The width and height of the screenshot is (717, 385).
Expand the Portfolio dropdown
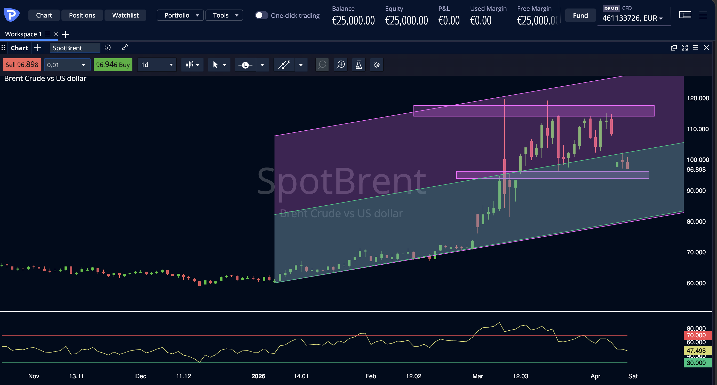click(x=180, y=15)
